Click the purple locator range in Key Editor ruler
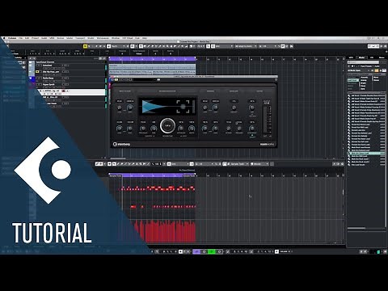Viewport: 388px width, 291px height. 152,175
